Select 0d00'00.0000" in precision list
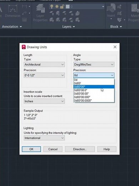This screenshot has height=186, width=139. 94,101
